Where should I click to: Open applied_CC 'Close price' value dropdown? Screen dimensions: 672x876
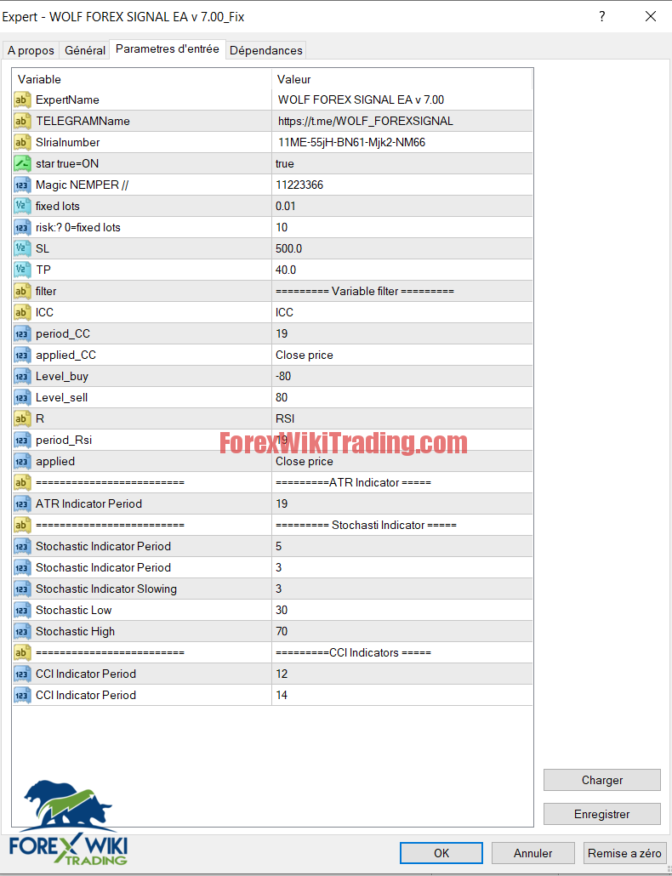pos(402,356)
